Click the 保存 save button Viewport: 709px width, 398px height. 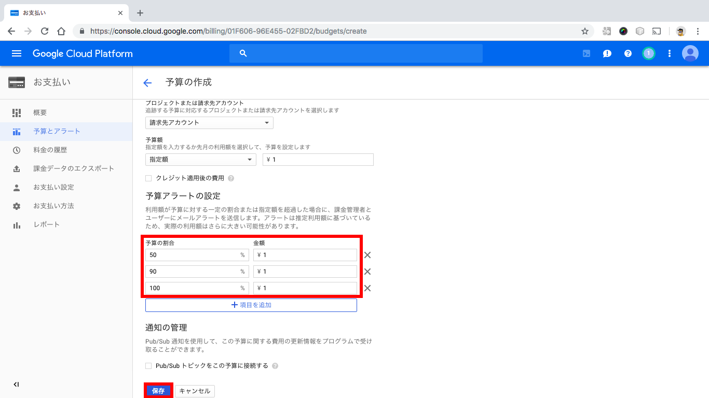[x=158, y=391]
